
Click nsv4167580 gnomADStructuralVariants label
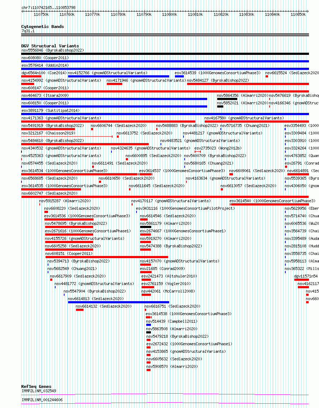244,118
